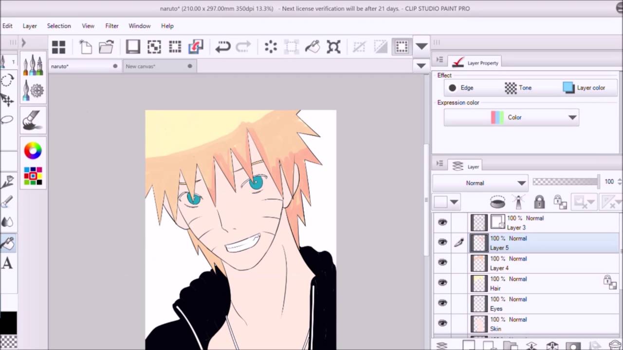Select the Lasso selection tool
Image resolution: width=623 pixels, height=350 pixels.
pos(7,120)
